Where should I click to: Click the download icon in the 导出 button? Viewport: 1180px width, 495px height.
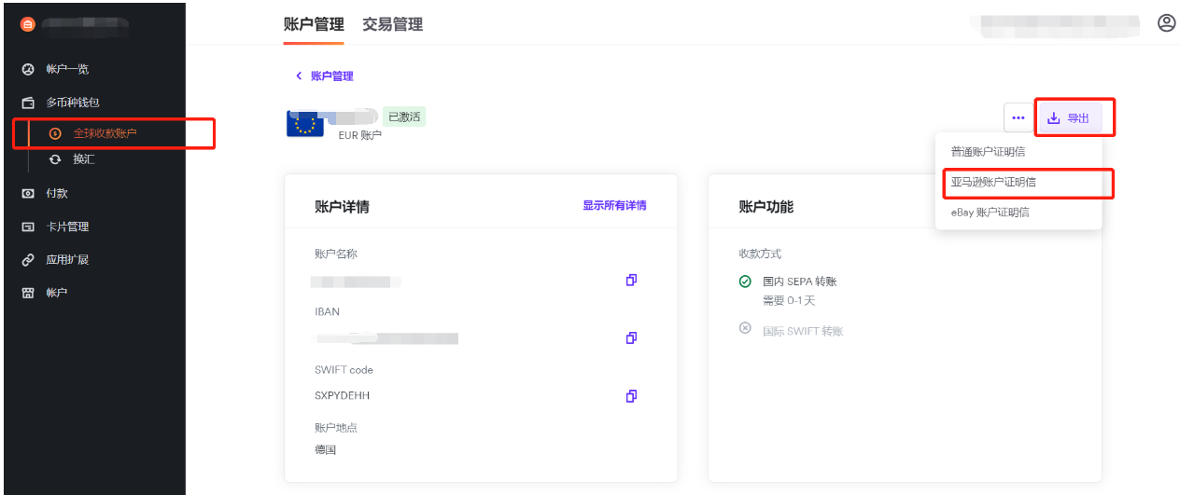(1054, 117)
